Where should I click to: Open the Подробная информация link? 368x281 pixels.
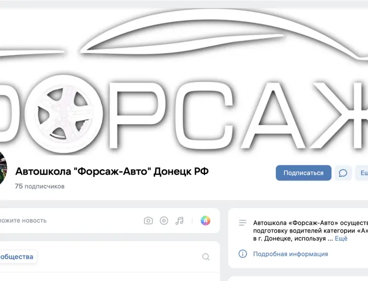coord(291,254)
